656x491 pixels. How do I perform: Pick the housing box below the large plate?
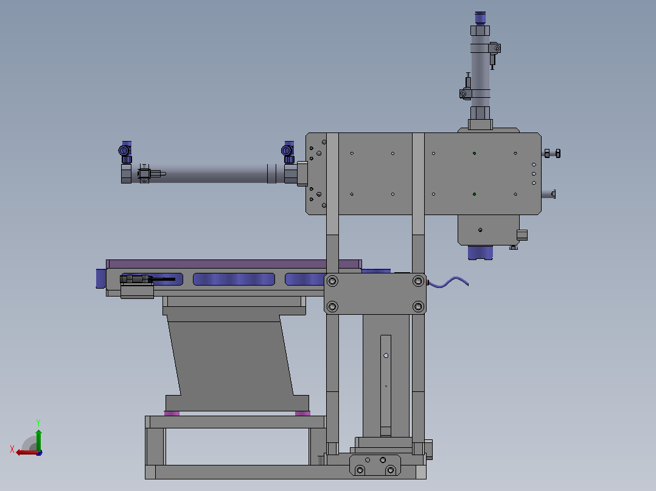(x=489, y=230)
